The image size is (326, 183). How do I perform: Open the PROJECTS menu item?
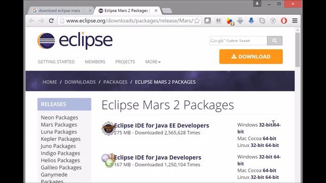pos(125,62)
